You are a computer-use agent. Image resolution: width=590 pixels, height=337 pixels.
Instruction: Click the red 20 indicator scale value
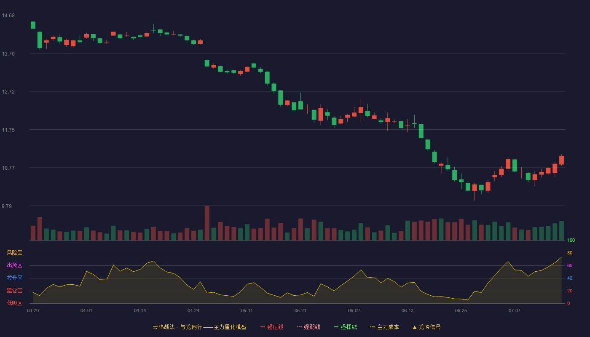point(570,291)
